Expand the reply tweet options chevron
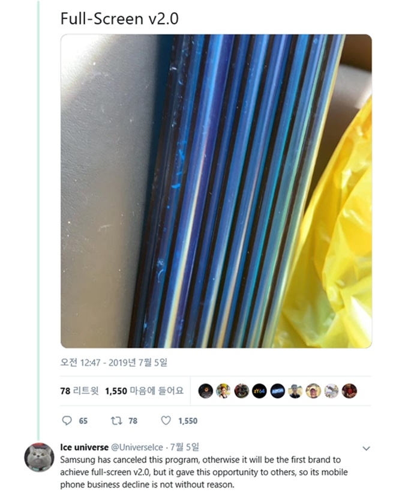Screen dimensions: 396x499 point(366,449)
